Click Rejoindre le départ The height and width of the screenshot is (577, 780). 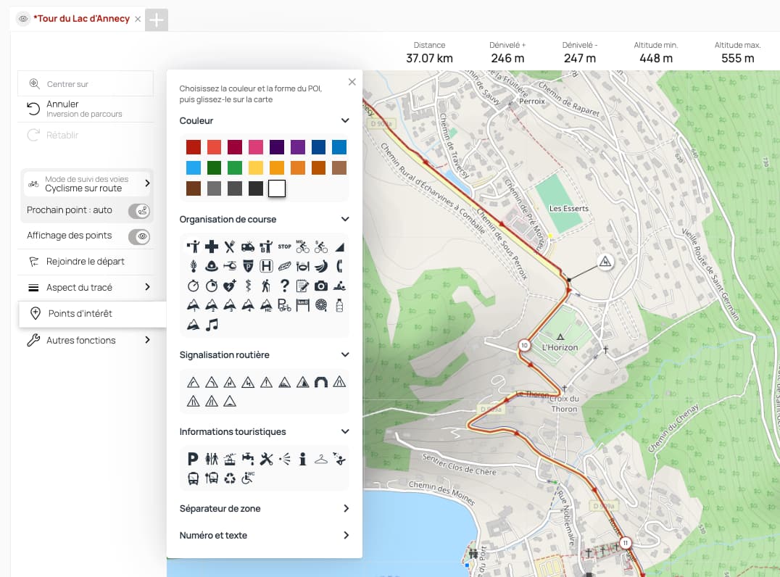click(86, 262)
